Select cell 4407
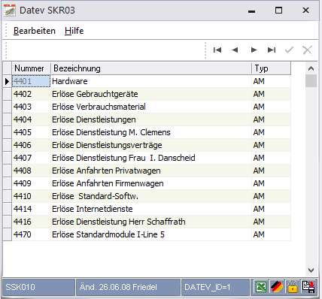Screen dimensions: 322x299 [x=32, y=158]
